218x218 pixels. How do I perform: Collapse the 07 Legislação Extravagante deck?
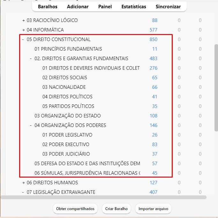pyautogui.click(x=23, y=192)
